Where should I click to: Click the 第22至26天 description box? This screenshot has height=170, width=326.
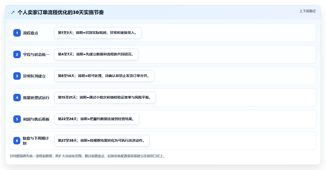(97, 119)
